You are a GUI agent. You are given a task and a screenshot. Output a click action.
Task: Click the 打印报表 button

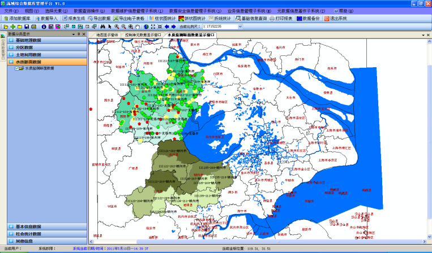click(280, 19)
